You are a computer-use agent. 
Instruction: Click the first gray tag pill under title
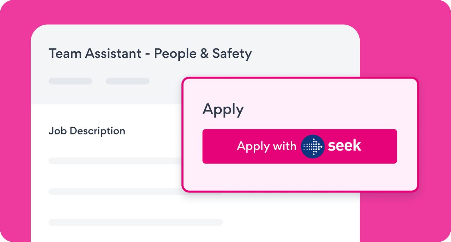coord(70,81)
